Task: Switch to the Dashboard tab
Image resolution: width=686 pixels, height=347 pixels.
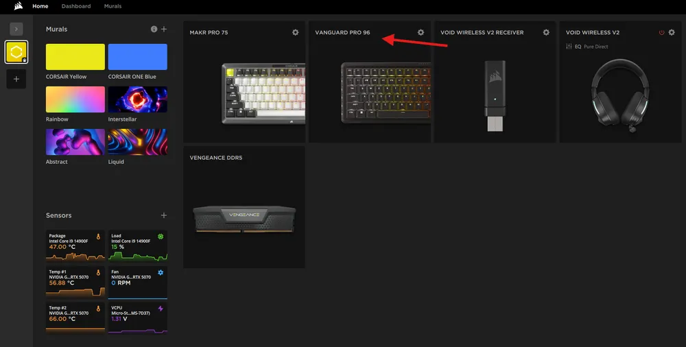Action: 76,6
